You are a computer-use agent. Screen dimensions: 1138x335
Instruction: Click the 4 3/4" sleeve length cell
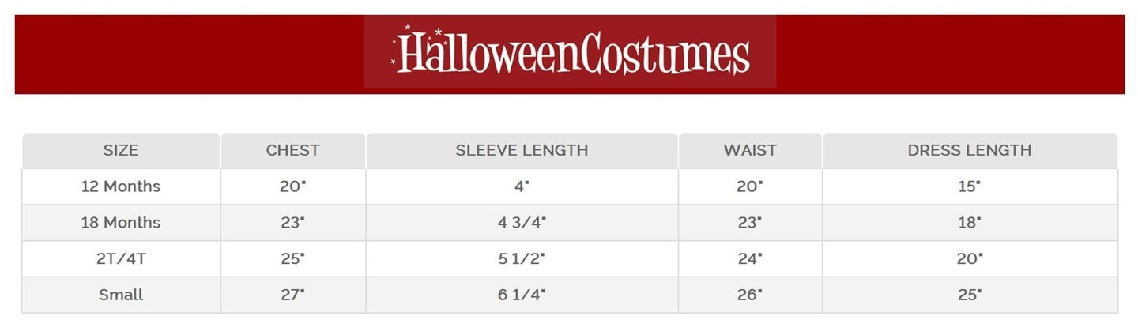522,223
